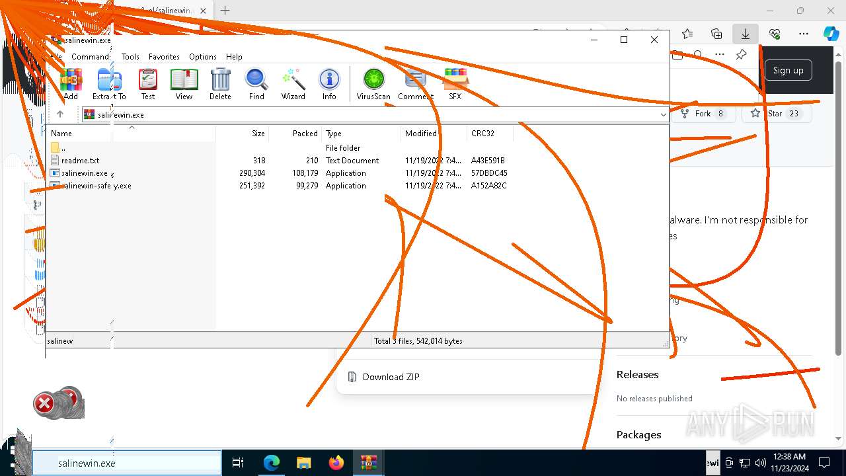
Task: Select the readme.txt file row
Action: (279, 161)
